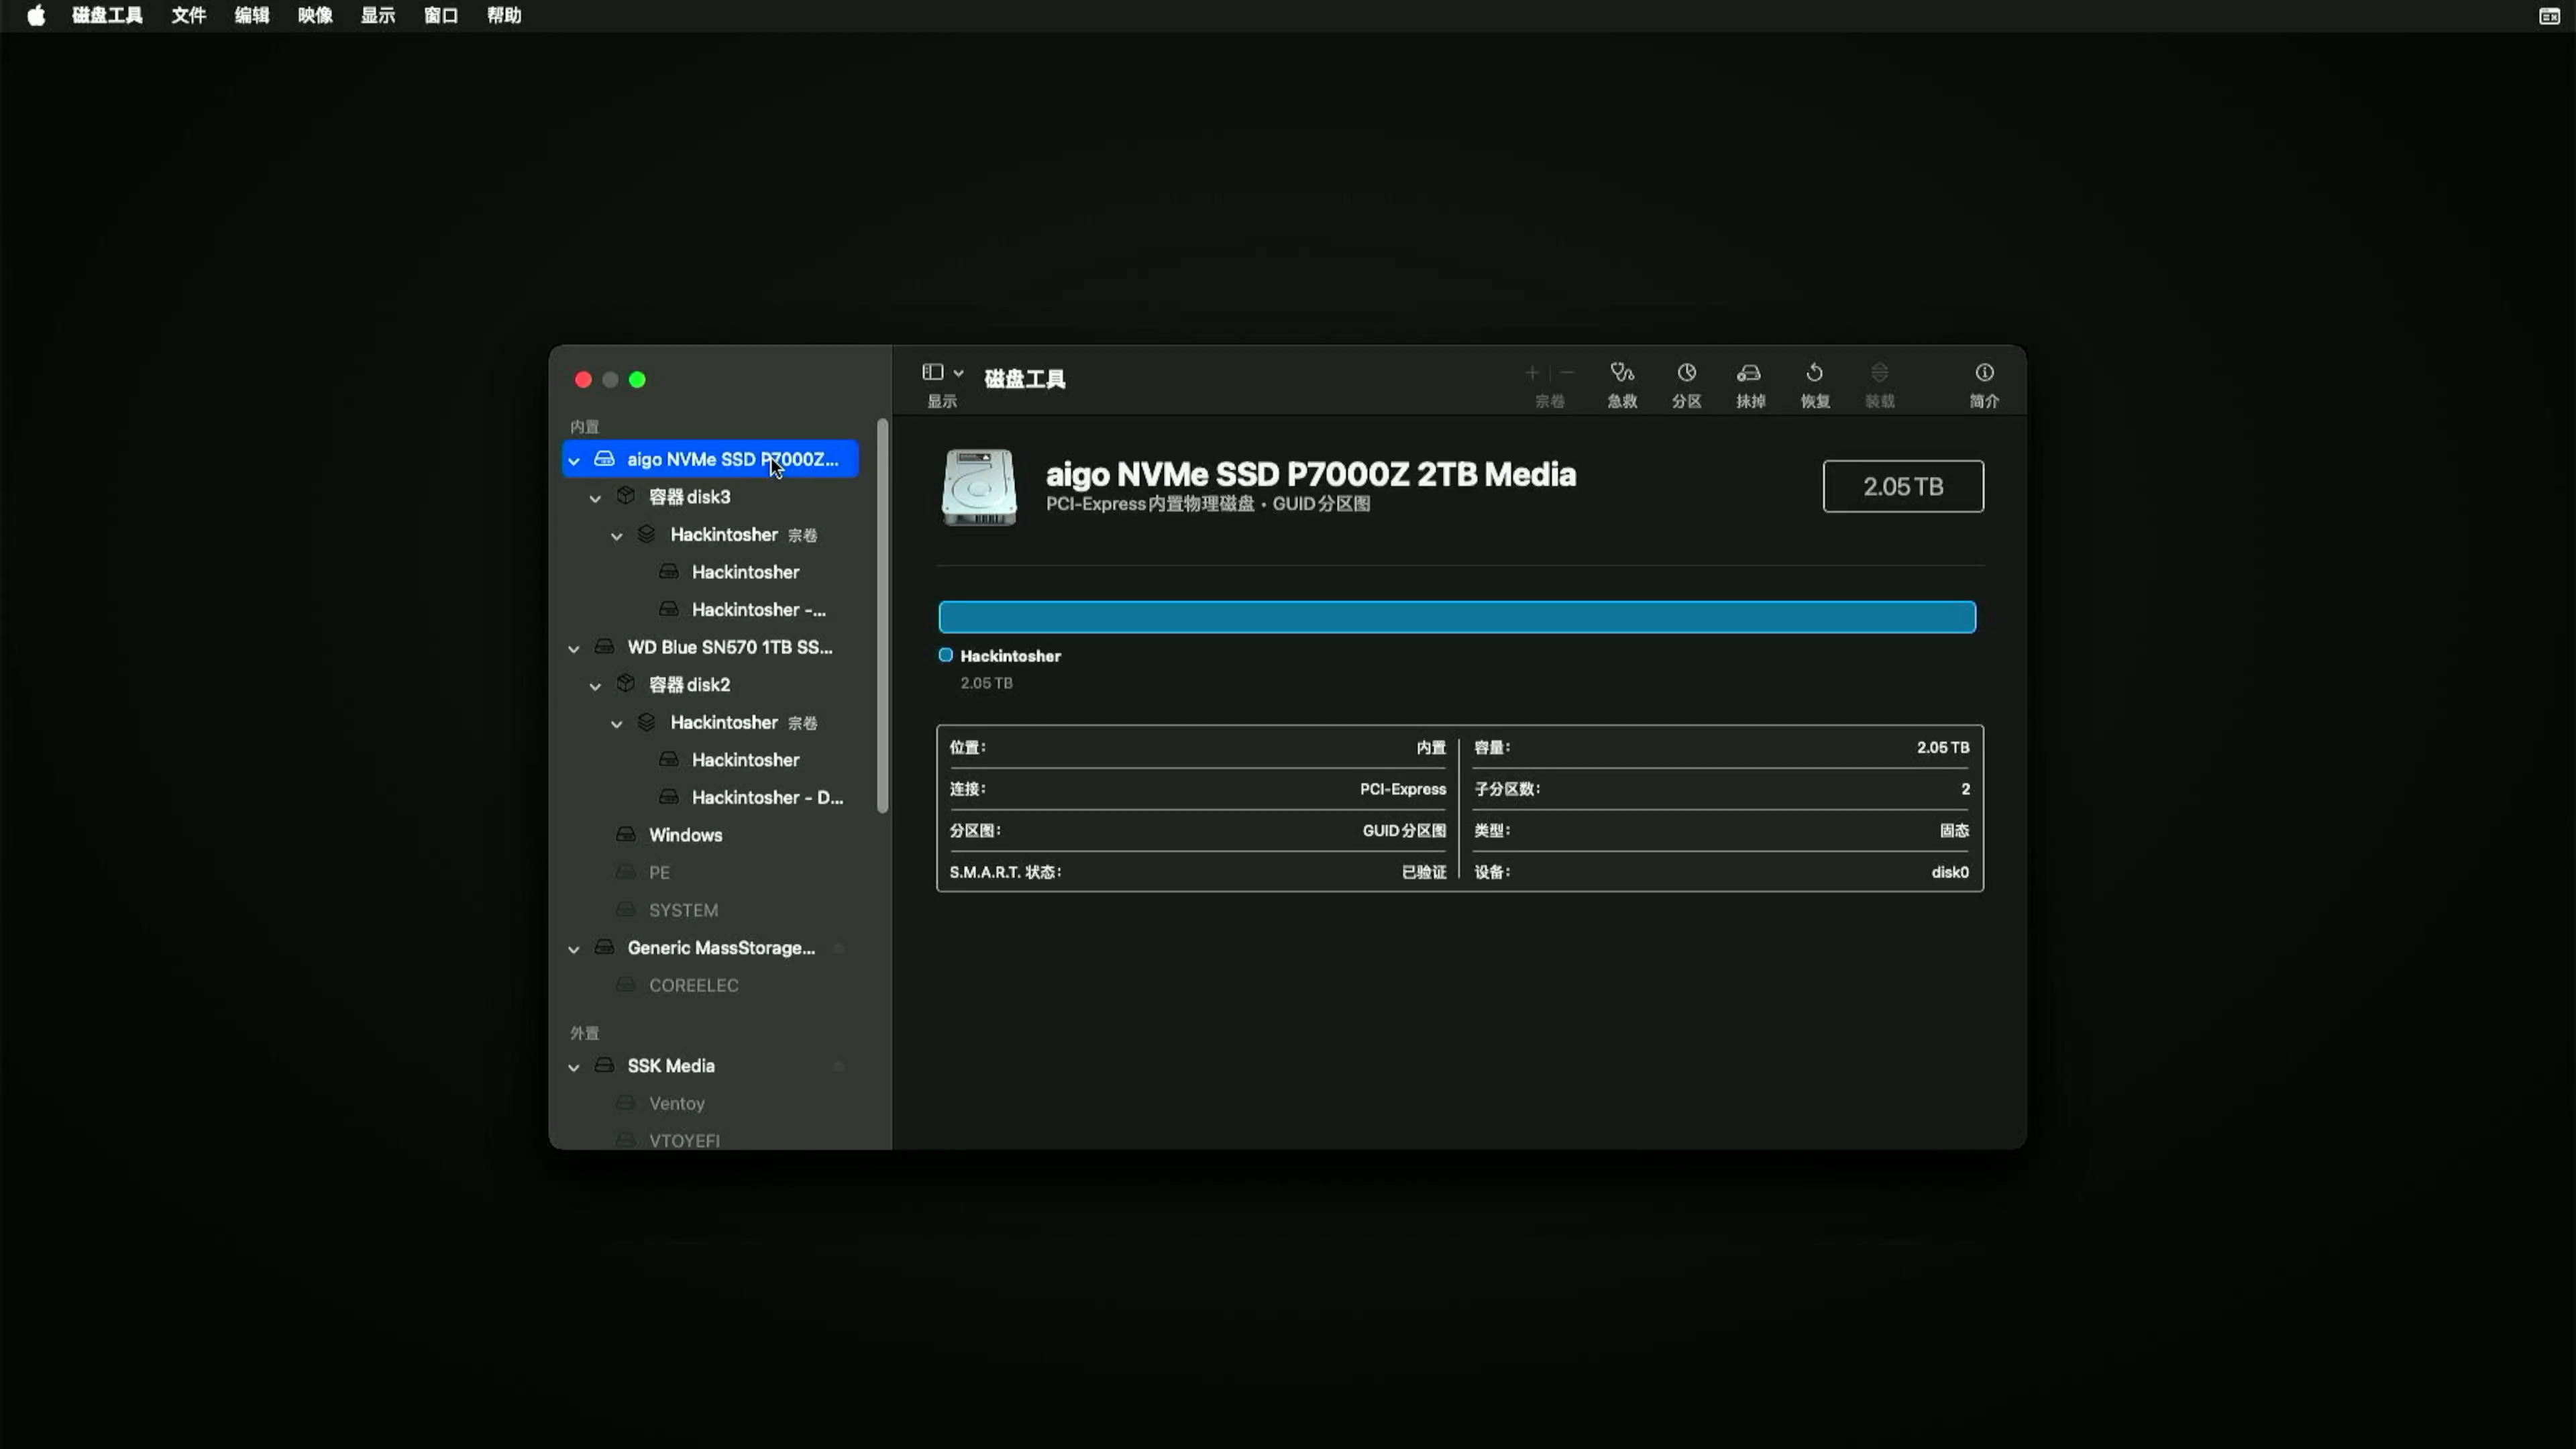This screenshot has height=1449, width=2576.
Task: Open the 帮助 menu
Action: coord(504,15)
